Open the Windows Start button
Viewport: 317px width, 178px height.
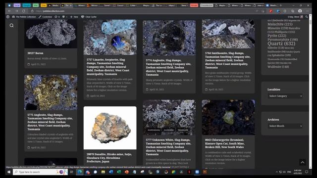coord(9,172)
